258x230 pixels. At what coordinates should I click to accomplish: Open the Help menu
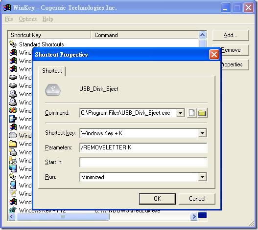pos(47,19)
